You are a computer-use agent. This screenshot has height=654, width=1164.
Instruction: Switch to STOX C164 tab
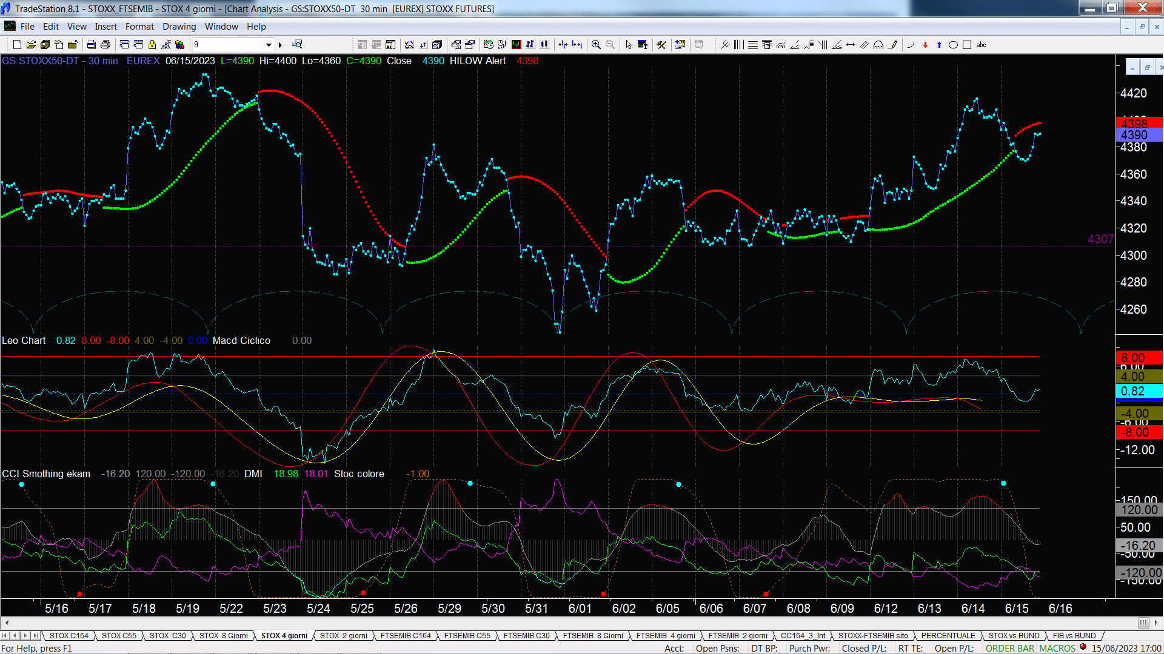(x=69, y=636)
